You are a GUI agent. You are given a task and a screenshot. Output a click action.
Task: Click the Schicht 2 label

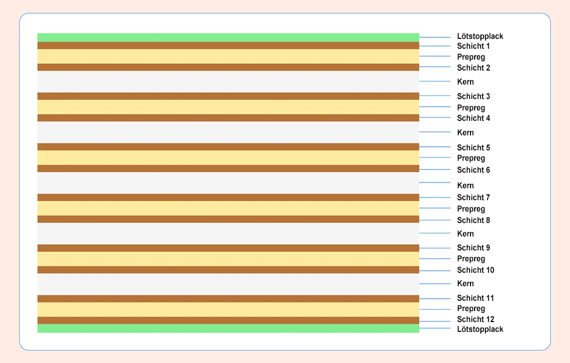473,68
